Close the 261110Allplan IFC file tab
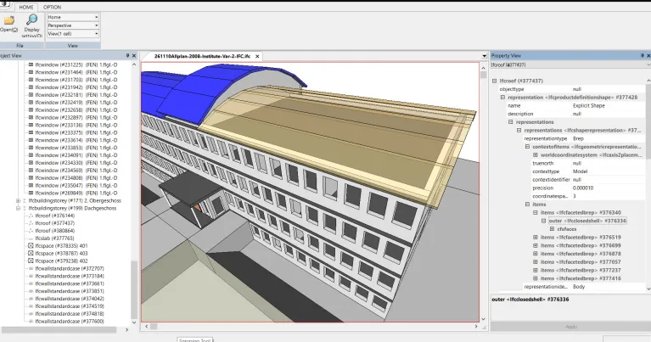Viewport: 651px width, 342px height. (257, 57)
